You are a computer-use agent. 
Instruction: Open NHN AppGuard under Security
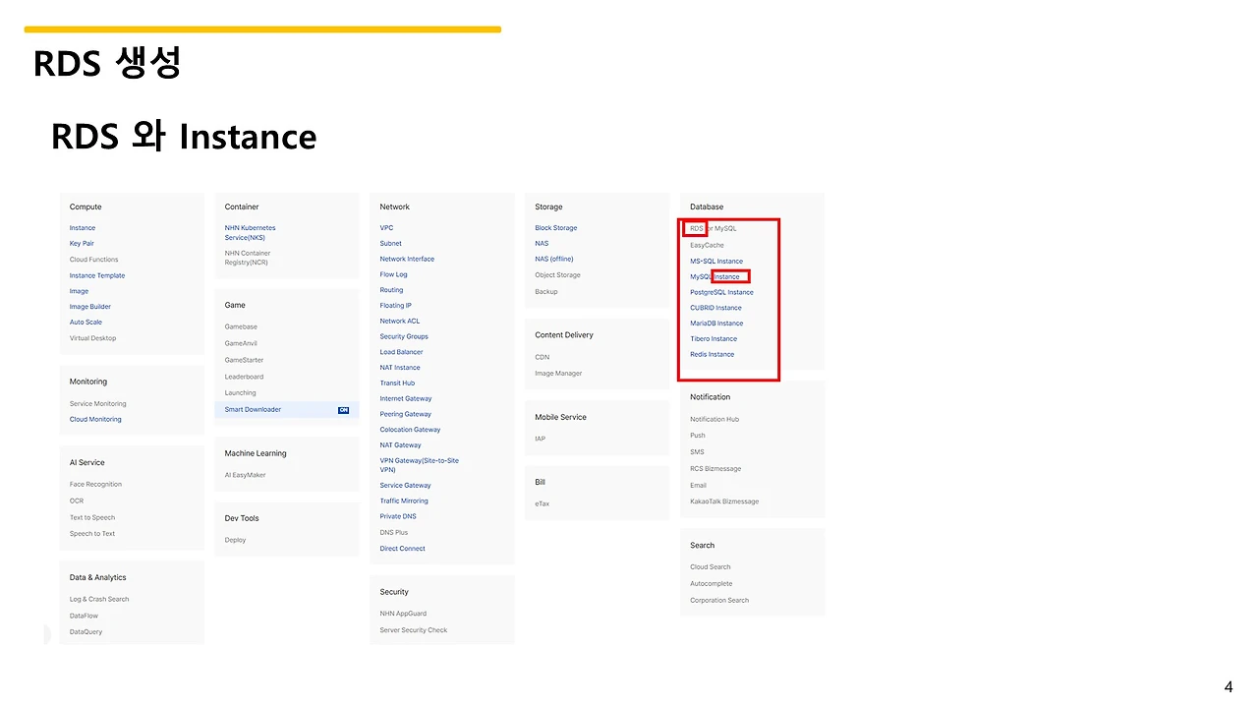[403, 614]
